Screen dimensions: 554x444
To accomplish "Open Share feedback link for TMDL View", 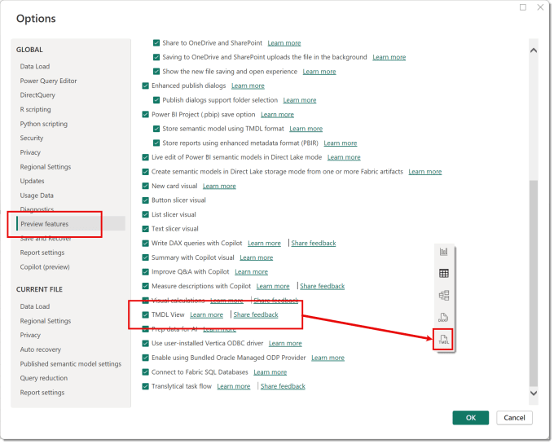I will pos(257,316).
